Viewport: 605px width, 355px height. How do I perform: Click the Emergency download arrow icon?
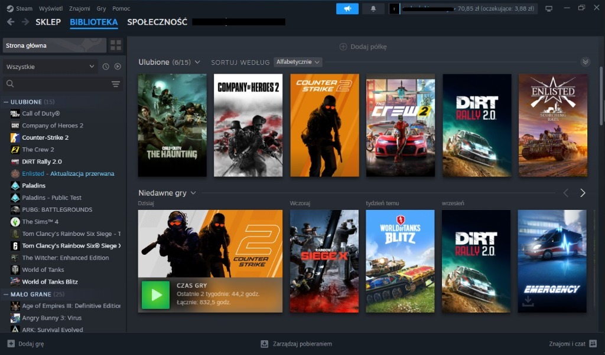(x=528, y=301)
